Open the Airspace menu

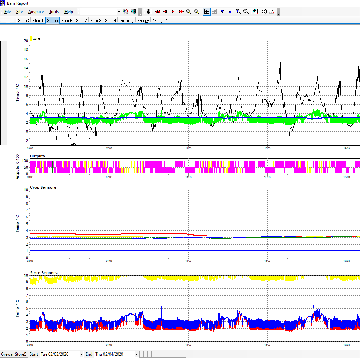[x=36, y=12]
